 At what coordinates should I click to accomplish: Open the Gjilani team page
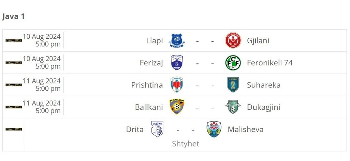tap(258, 41)
